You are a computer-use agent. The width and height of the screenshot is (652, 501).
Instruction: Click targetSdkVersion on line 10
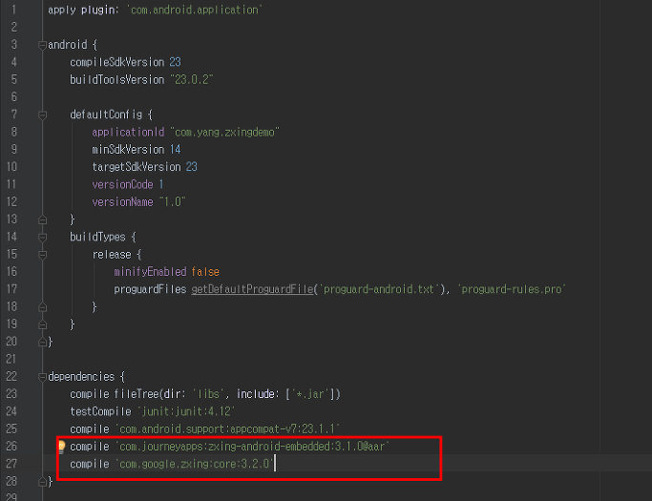137,167
